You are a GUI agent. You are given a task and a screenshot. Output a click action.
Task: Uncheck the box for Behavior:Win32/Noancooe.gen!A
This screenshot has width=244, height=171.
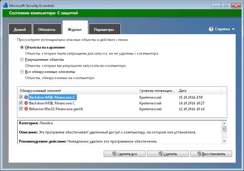pos(21,108)
